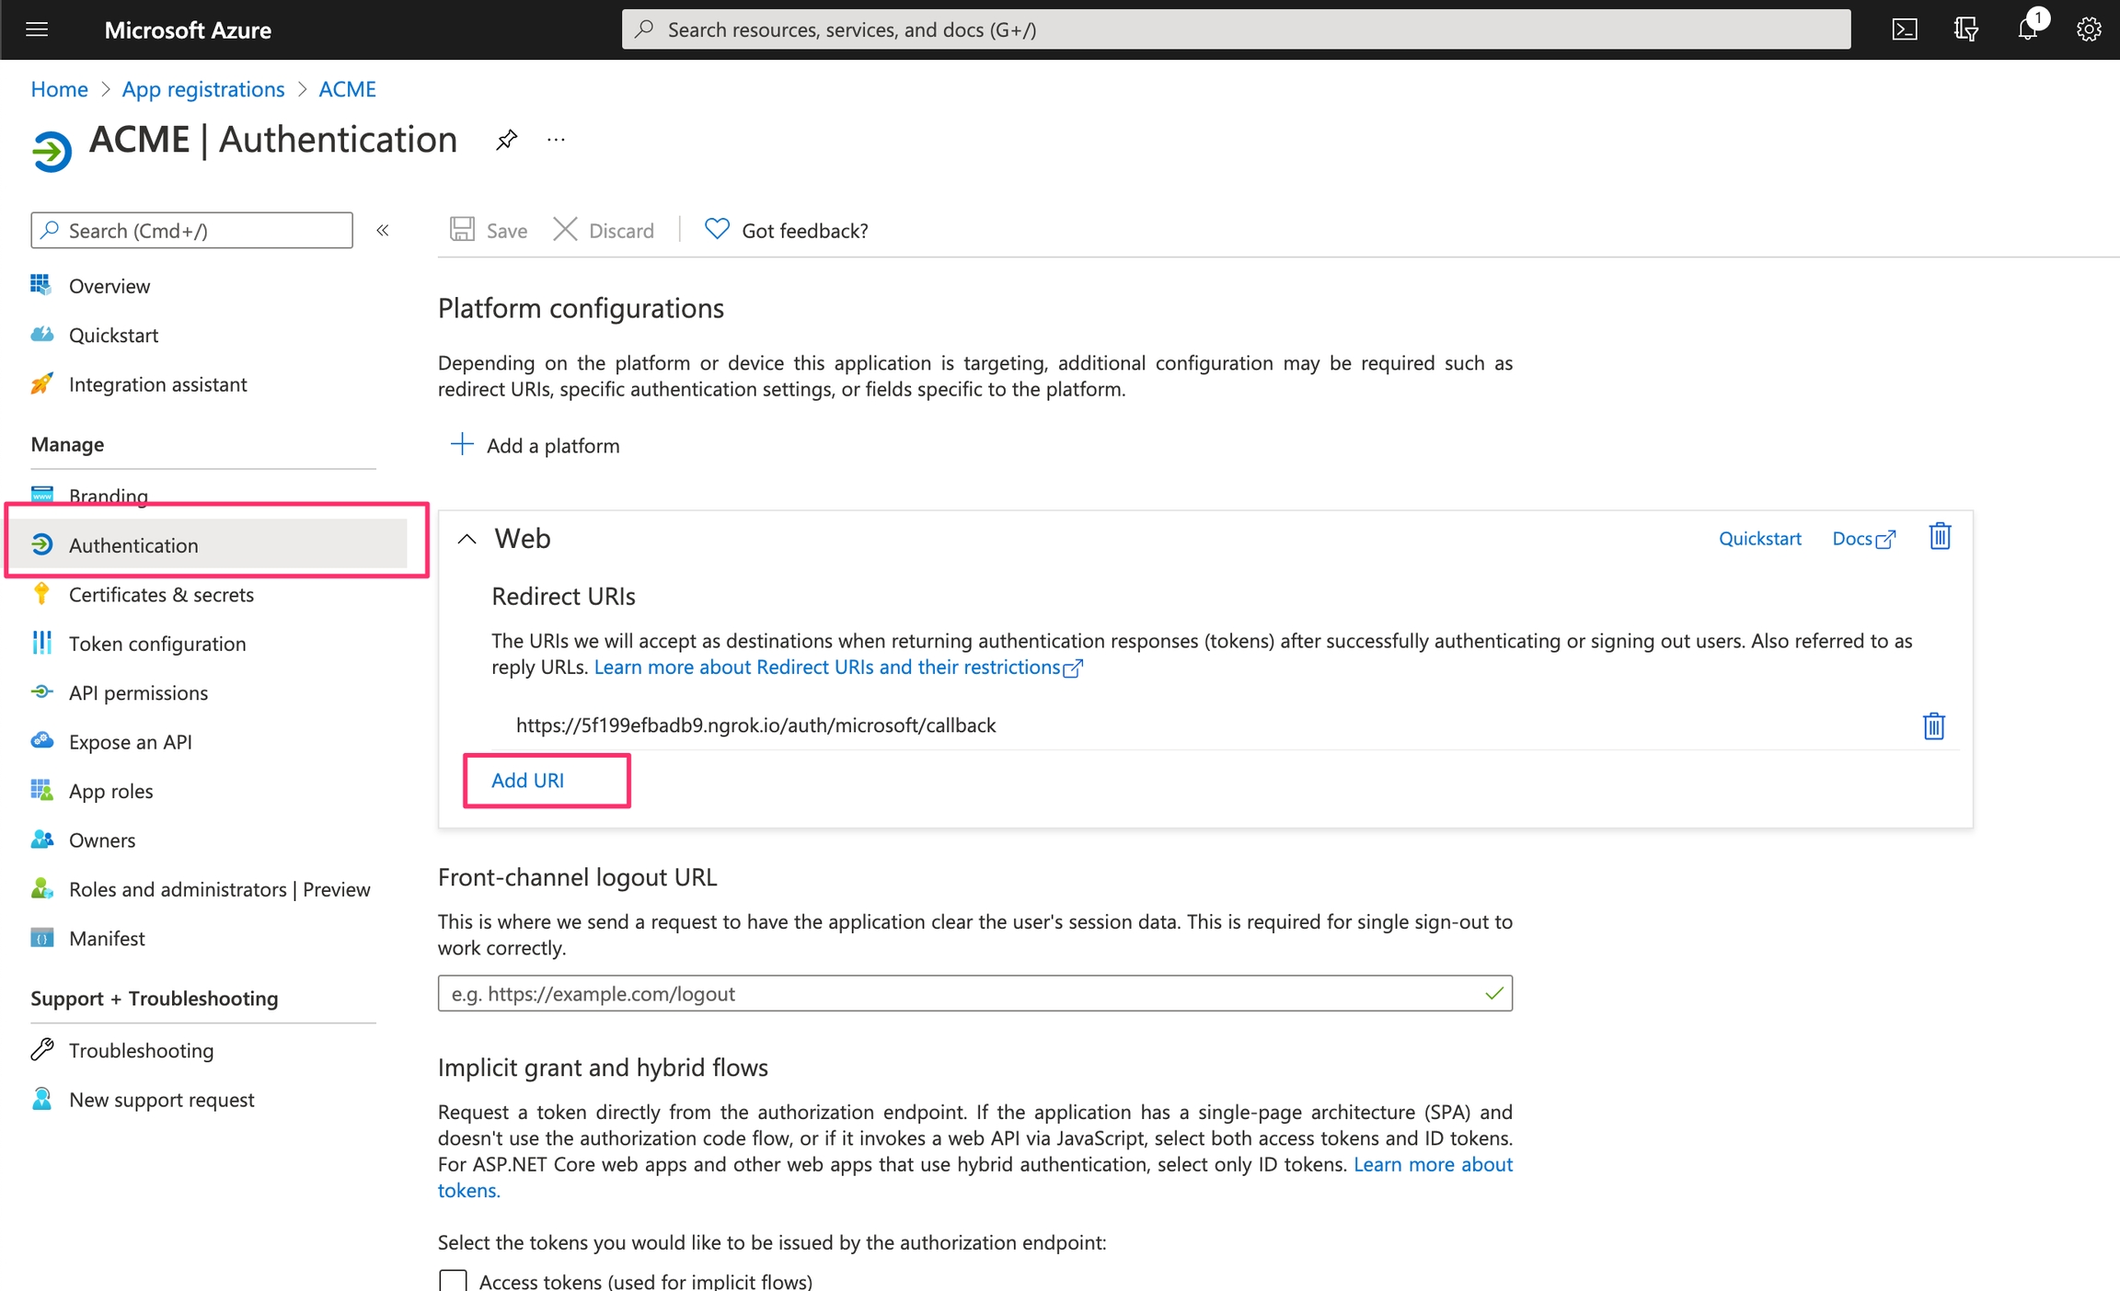Image resolution: width=2120 pixels, height=1291 pixels.
Task: Click the Add URI link
Action: [527, 780]
